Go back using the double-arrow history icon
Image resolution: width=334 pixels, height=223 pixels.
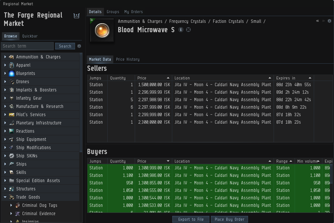(x=317, y=21)
